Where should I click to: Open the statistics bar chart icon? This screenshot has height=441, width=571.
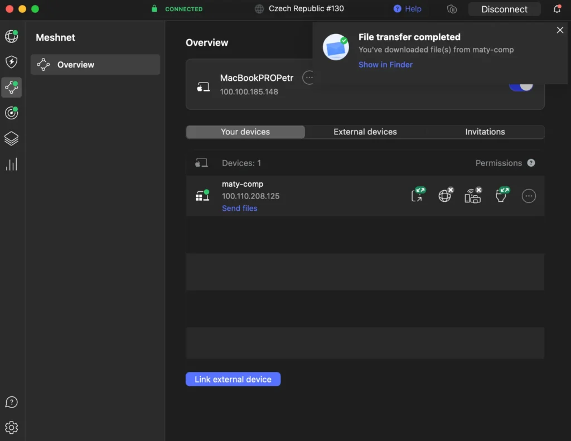pos(11,164)
